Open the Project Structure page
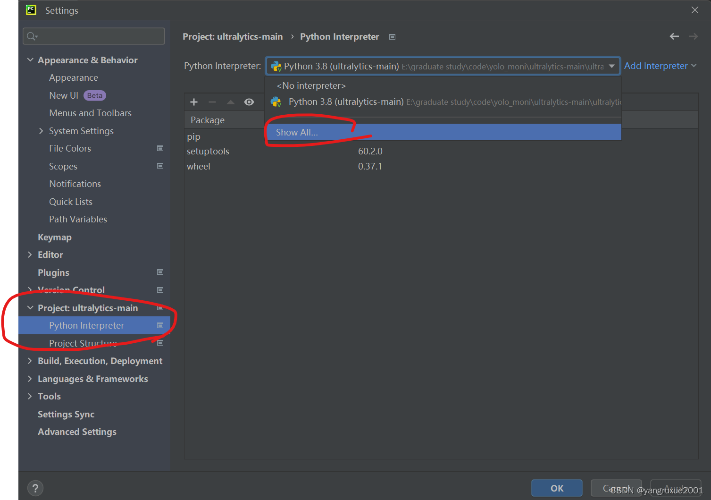The width and height of the screenshot is (711, 500). click(x=83, y=343)
